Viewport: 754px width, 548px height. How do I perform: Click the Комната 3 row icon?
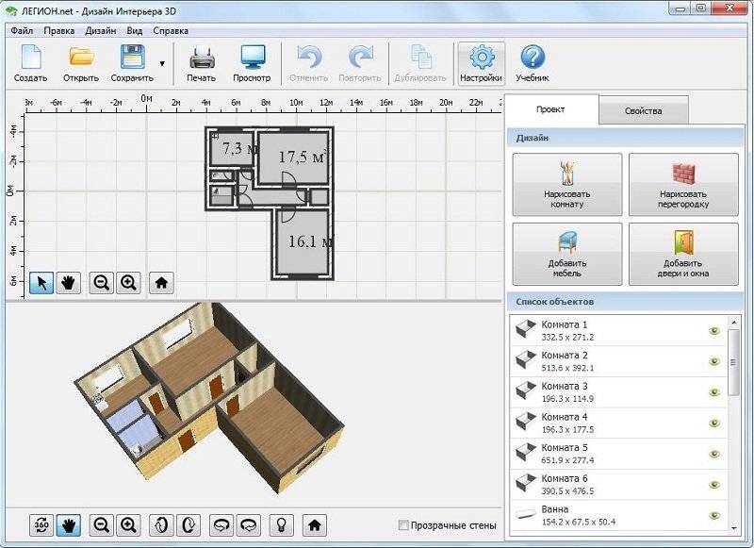pyautogui.click(x=525, y=390)
